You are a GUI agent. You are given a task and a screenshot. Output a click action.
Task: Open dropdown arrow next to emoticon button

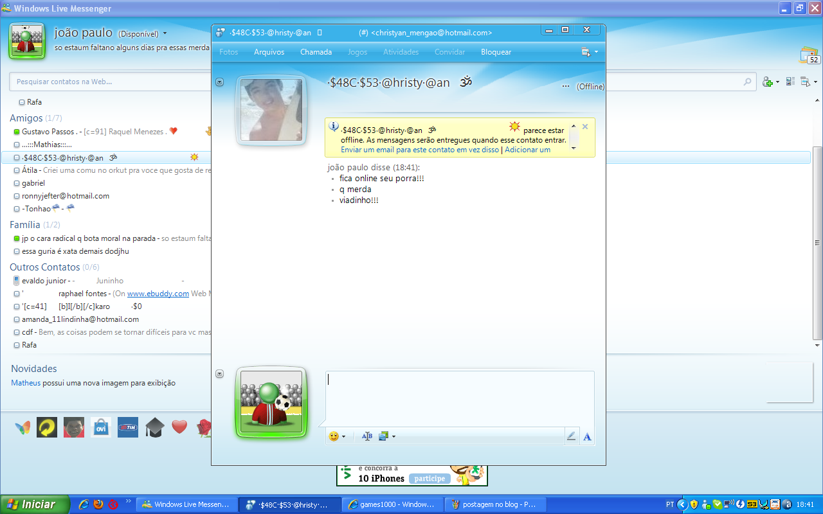pyautogui.click(x=344, y=437)
